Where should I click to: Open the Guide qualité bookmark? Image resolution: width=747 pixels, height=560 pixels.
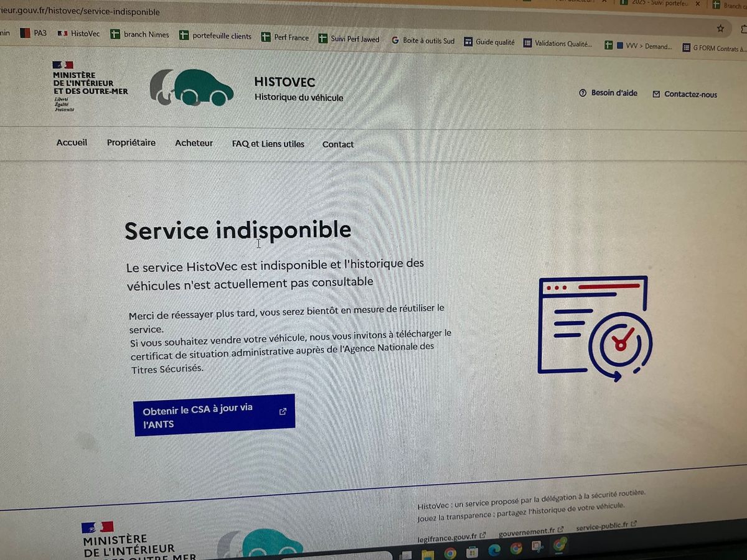(x=489, y=42)
